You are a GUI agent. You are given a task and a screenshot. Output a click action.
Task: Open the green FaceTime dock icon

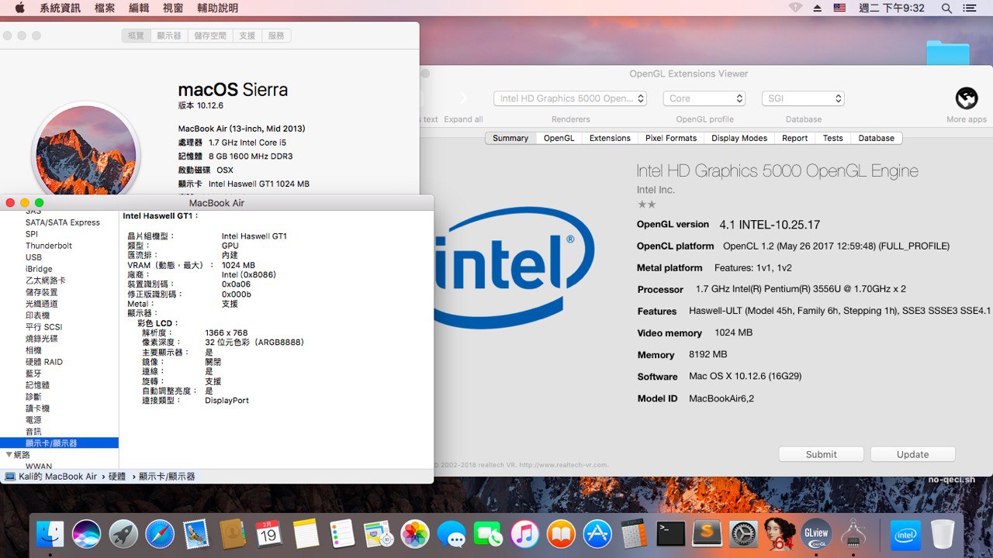point(488,534)
